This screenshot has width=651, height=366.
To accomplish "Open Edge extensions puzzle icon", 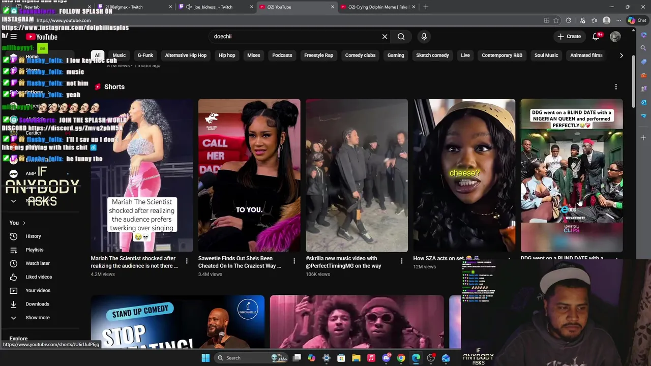I will (569, 20).
